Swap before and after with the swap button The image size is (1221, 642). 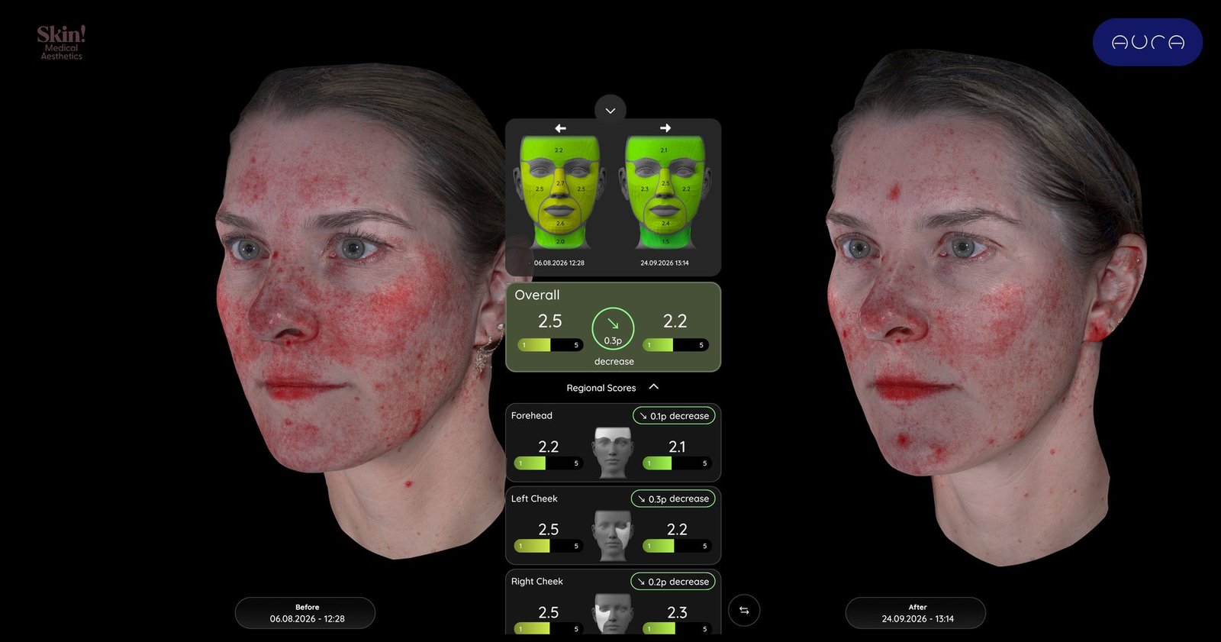744,611
